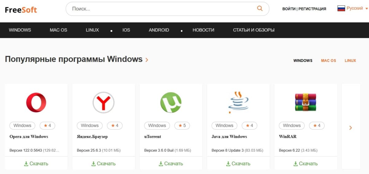369x174 pixels.
Task: Expand the Популярные программы Windows chevron
Action: click(x=147, y=60)
